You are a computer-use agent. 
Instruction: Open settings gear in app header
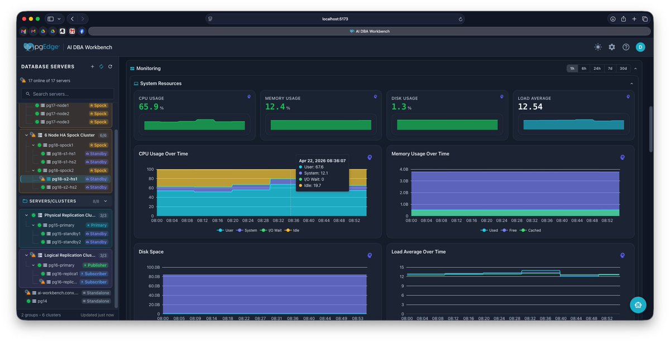(x=612, y=47)
